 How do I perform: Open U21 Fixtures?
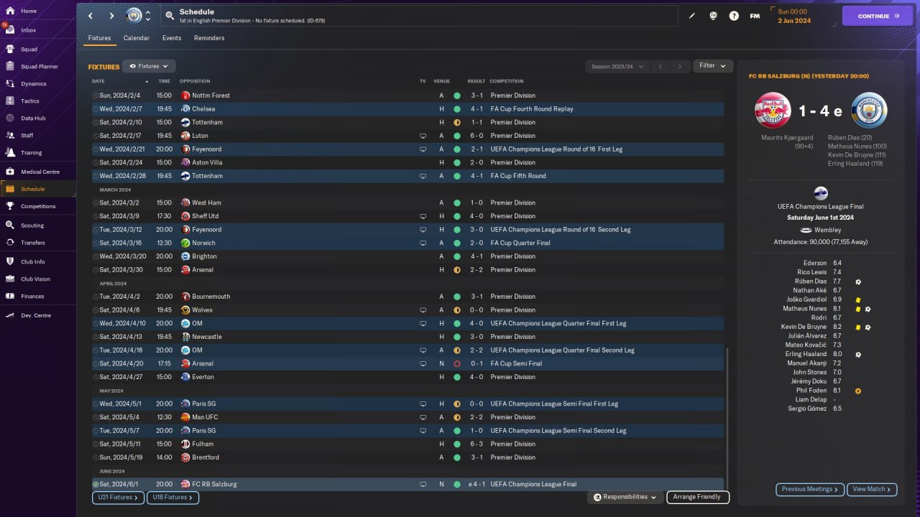pyautogui.click(x=118, y=497)
